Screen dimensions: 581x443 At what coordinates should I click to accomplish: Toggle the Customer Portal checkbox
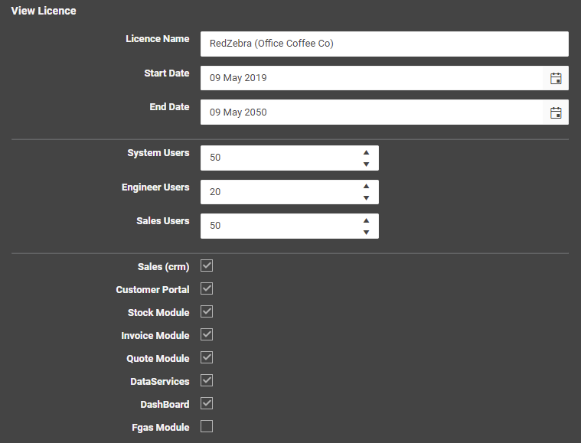pos(207,288)
